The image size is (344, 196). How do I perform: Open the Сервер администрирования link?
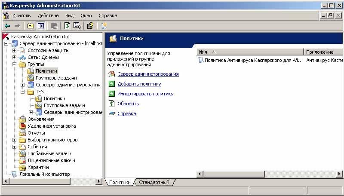148,74
